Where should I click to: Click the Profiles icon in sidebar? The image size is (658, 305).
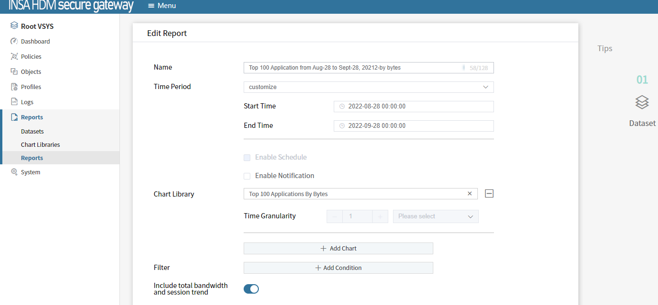click(x=14, y=87)
